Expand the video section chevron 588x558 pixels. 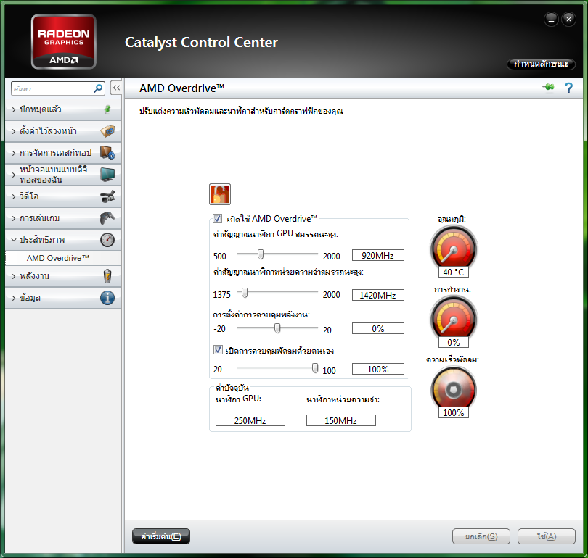tap(14, 196)
